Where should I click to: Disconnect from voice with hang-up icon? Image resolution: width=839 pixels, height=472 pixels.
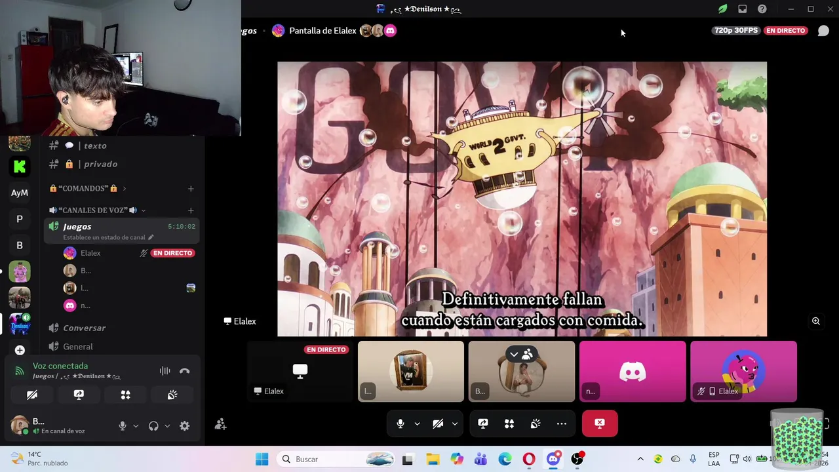coord(185,371)
